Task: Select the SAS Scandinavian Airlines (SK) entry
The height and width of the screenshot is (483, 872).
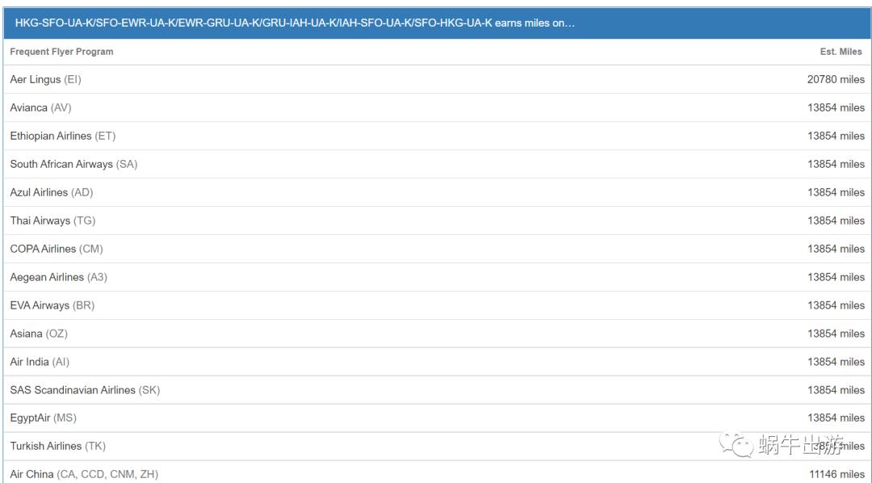Action: [85, 390]
